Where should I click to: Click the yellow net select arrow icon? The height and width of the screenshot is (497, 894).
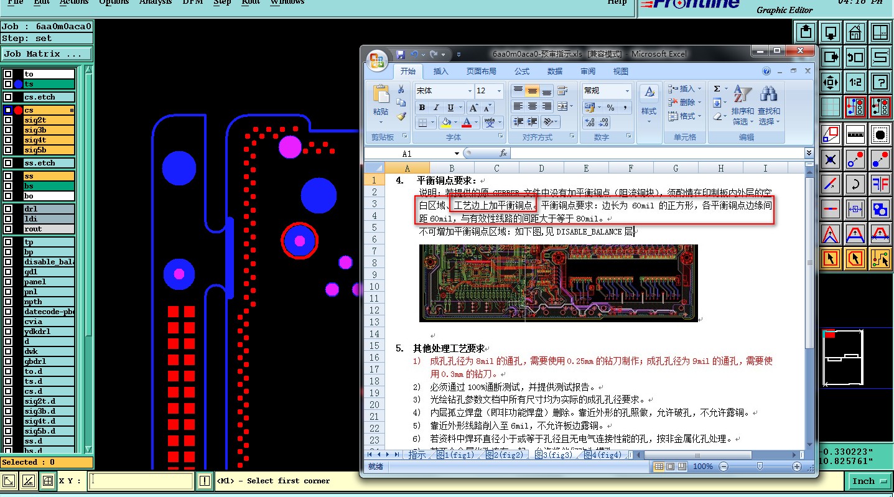(x=881, y=258)
